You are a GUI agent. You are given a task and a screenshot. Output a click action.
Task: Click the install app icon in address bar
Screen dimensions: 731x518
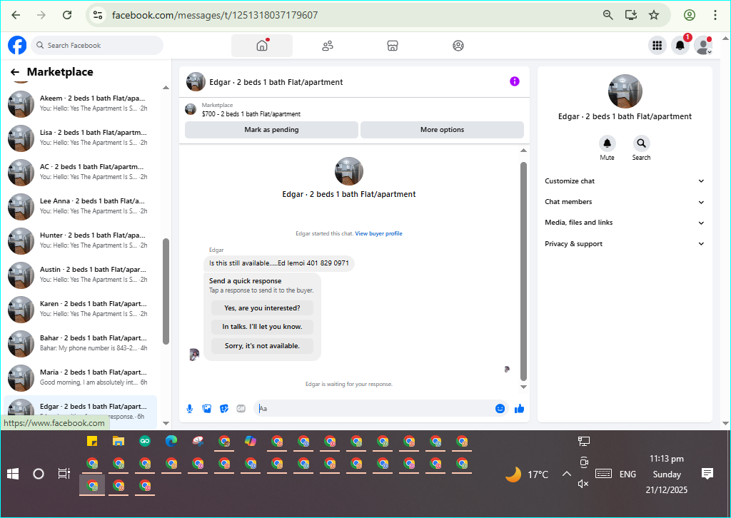(631, 15)
